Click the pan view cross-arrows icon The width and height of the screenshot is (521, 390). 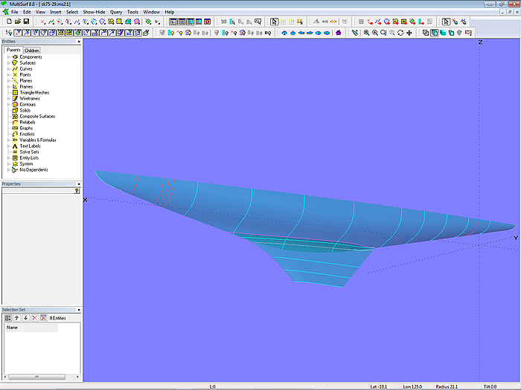coord(409,33)
